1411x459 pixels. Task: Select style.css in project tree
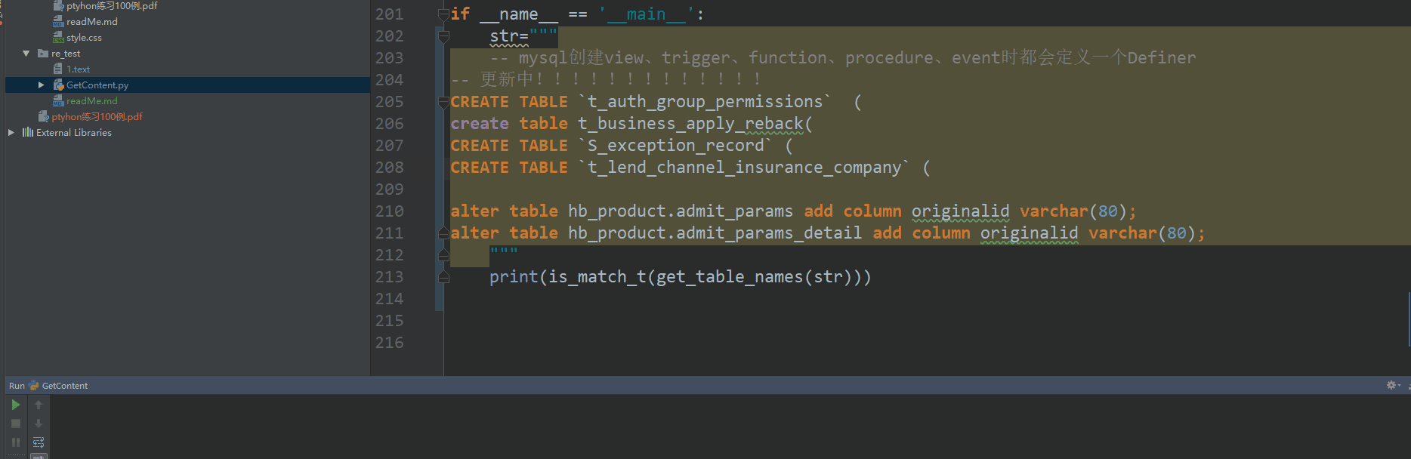click(84, 38)
